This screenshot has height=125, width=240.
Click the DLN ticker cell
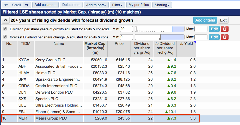pos(26,92)
